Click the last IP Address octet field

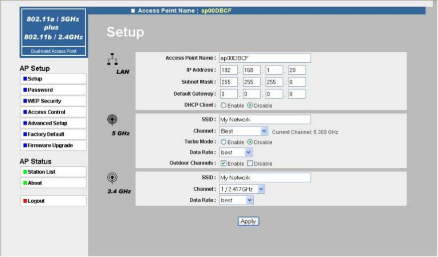click(x=296, y=70)
